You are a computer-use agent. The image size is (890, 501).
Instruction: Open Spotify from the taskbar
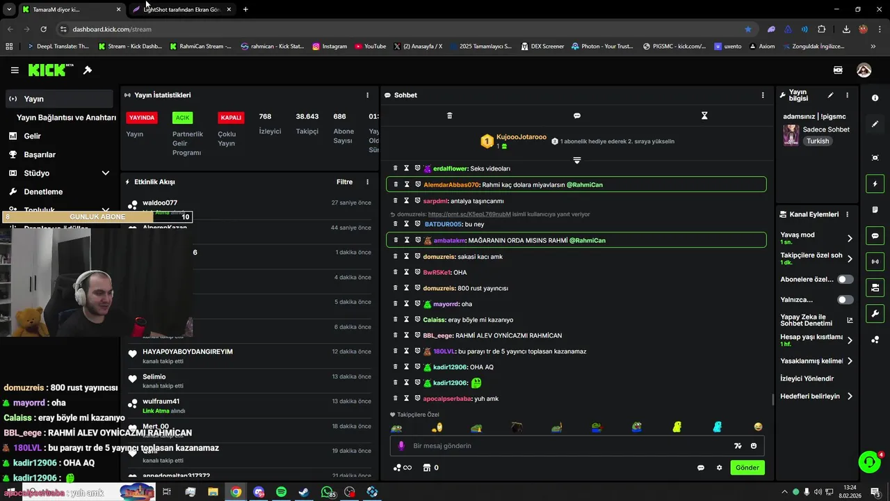click(281, 492)
